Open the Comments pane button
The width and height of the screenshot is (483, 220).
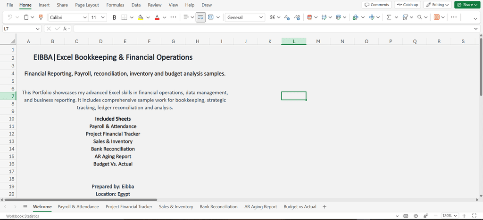[x=377, y=5]
